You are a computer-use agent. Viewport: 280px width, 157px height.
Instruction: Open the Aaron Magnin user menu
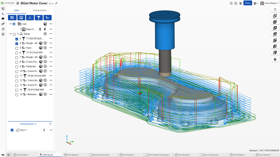pos(269,3)
